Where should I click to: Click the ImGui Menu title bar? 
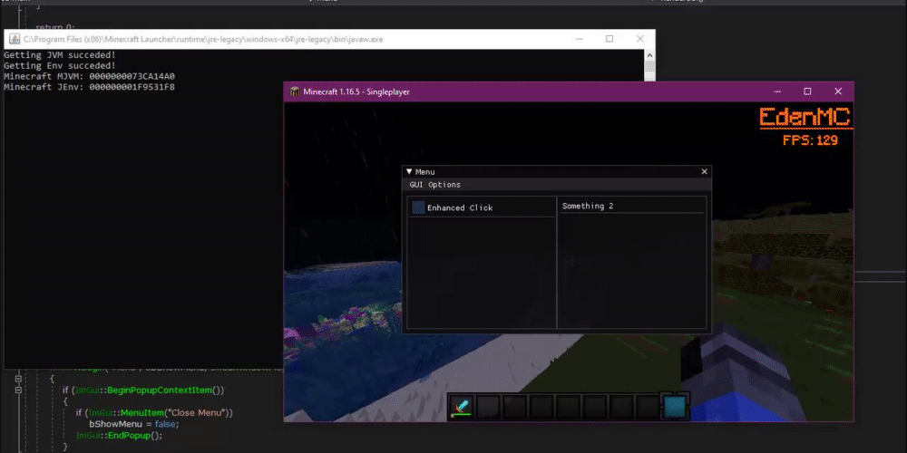pos(557,171)
